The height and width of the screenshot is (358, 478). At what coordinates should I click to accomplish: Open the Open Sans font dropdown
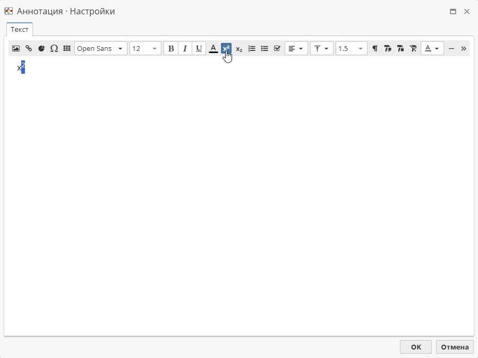coord(100,48)
